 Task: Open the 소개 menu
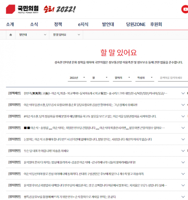point(10,24)
